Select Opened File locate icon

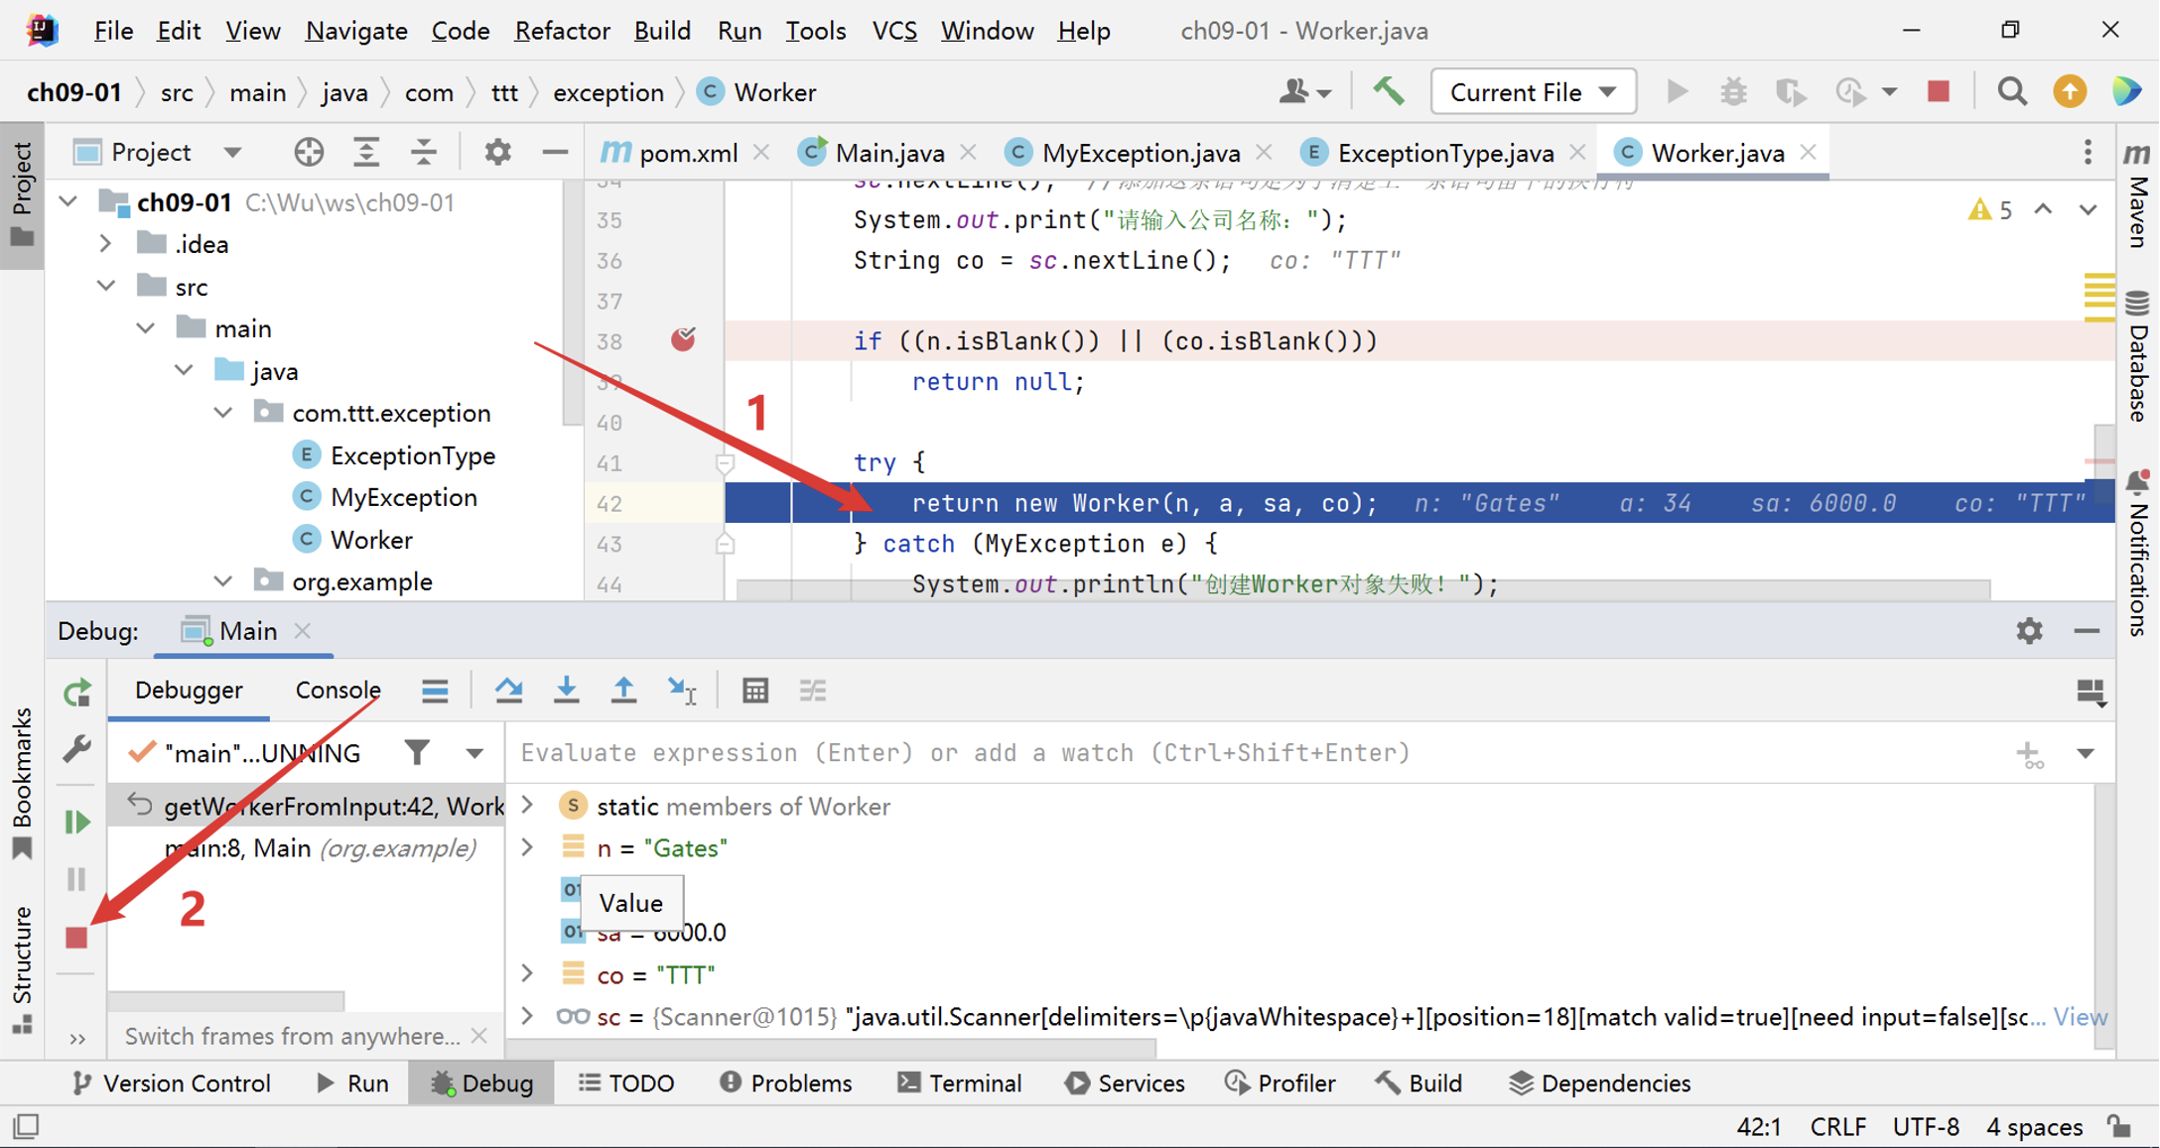click(309, 152)
